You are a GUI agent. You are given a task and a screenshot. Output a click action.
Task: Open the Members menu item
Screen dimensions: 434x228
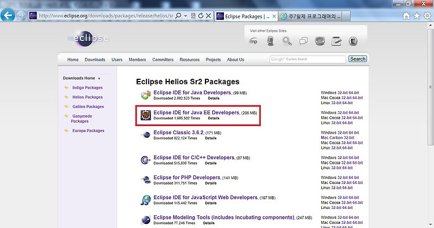click(137, 60)
